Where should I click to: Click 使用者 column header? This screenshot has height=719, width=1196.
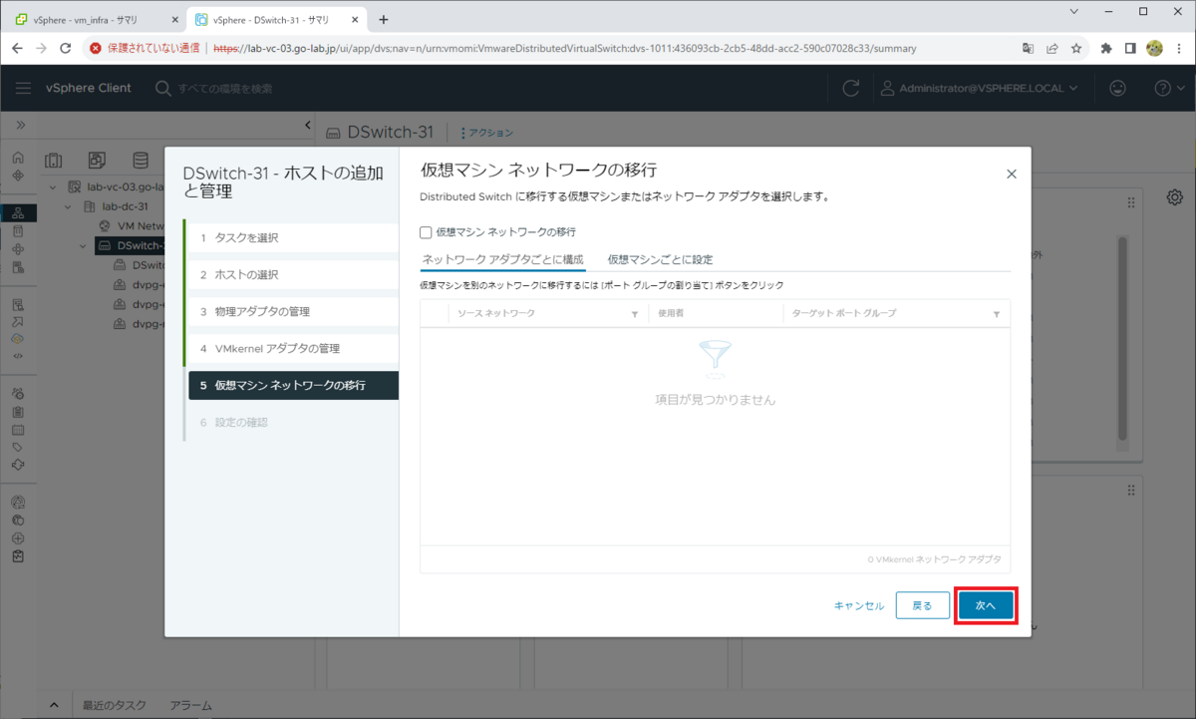670,313
